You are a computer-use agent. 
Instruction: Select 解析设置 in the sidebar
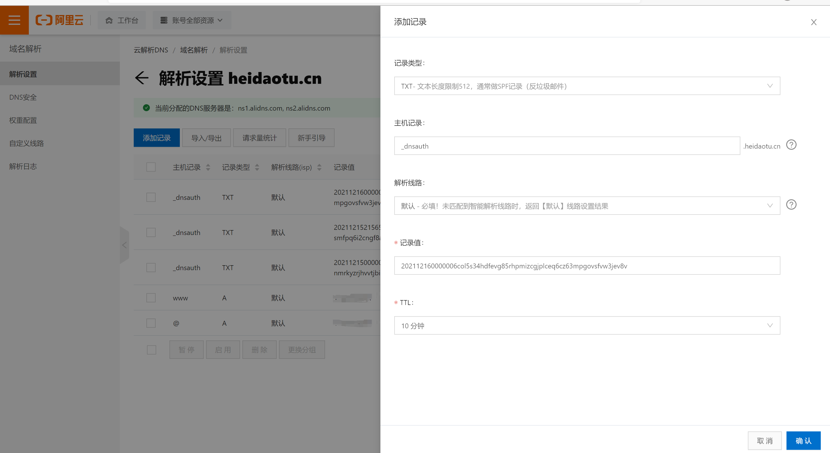tap(60, 74)
